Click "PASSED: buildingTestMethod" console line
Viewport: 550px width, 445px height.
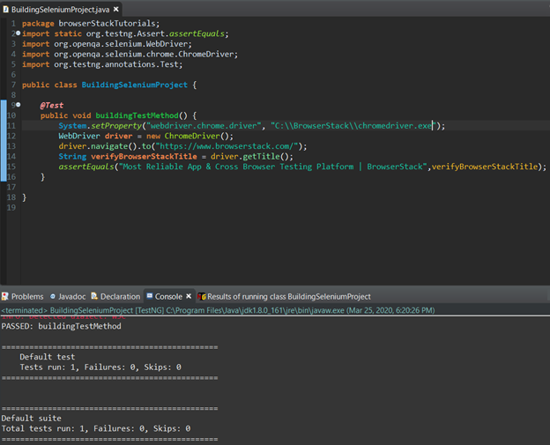point(62,326)
